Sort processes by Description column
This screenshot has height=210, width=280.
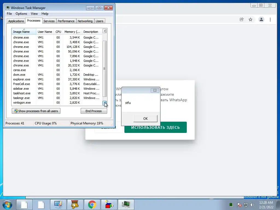pos(92,32)
